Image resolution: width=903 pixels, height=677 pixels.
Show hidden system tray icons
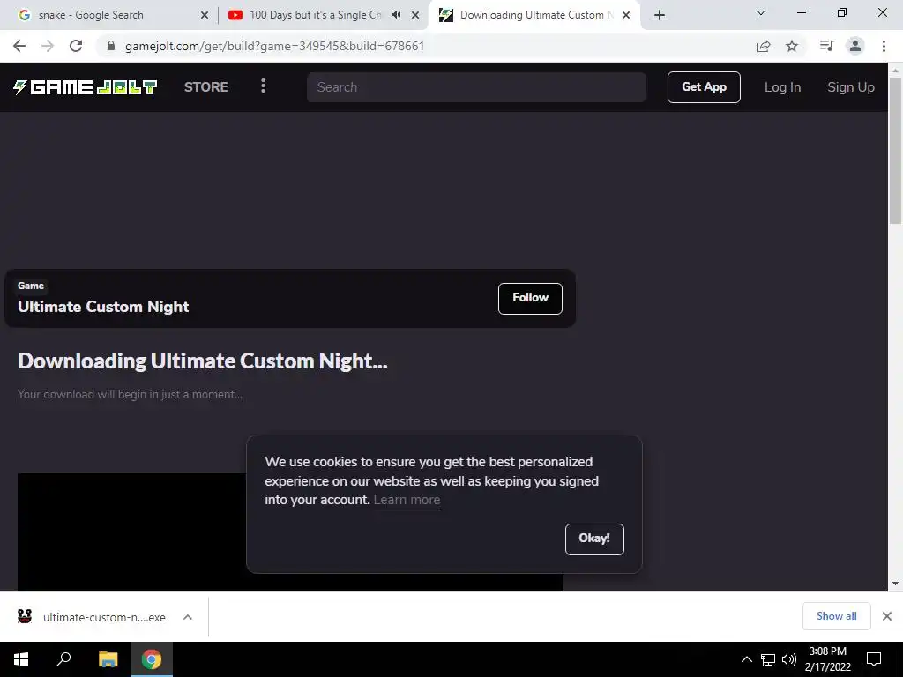click(746, 659)
